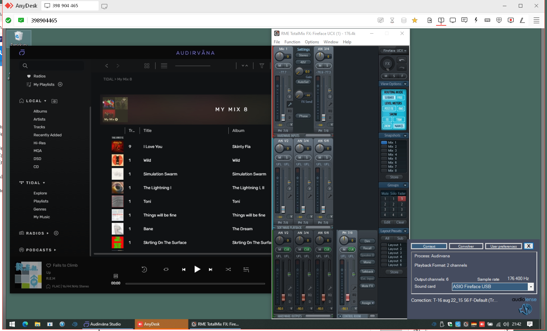The height and width of the screenshot is (331, 547).
Task: Enable 48V phantom power
Action: [x=303, y=62]
